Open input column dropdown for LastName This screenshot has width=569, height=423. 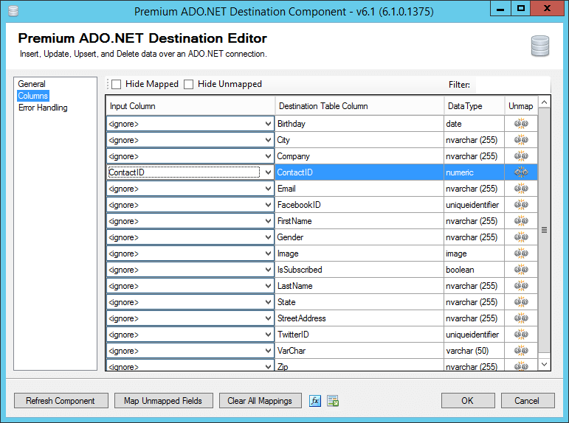268,286
